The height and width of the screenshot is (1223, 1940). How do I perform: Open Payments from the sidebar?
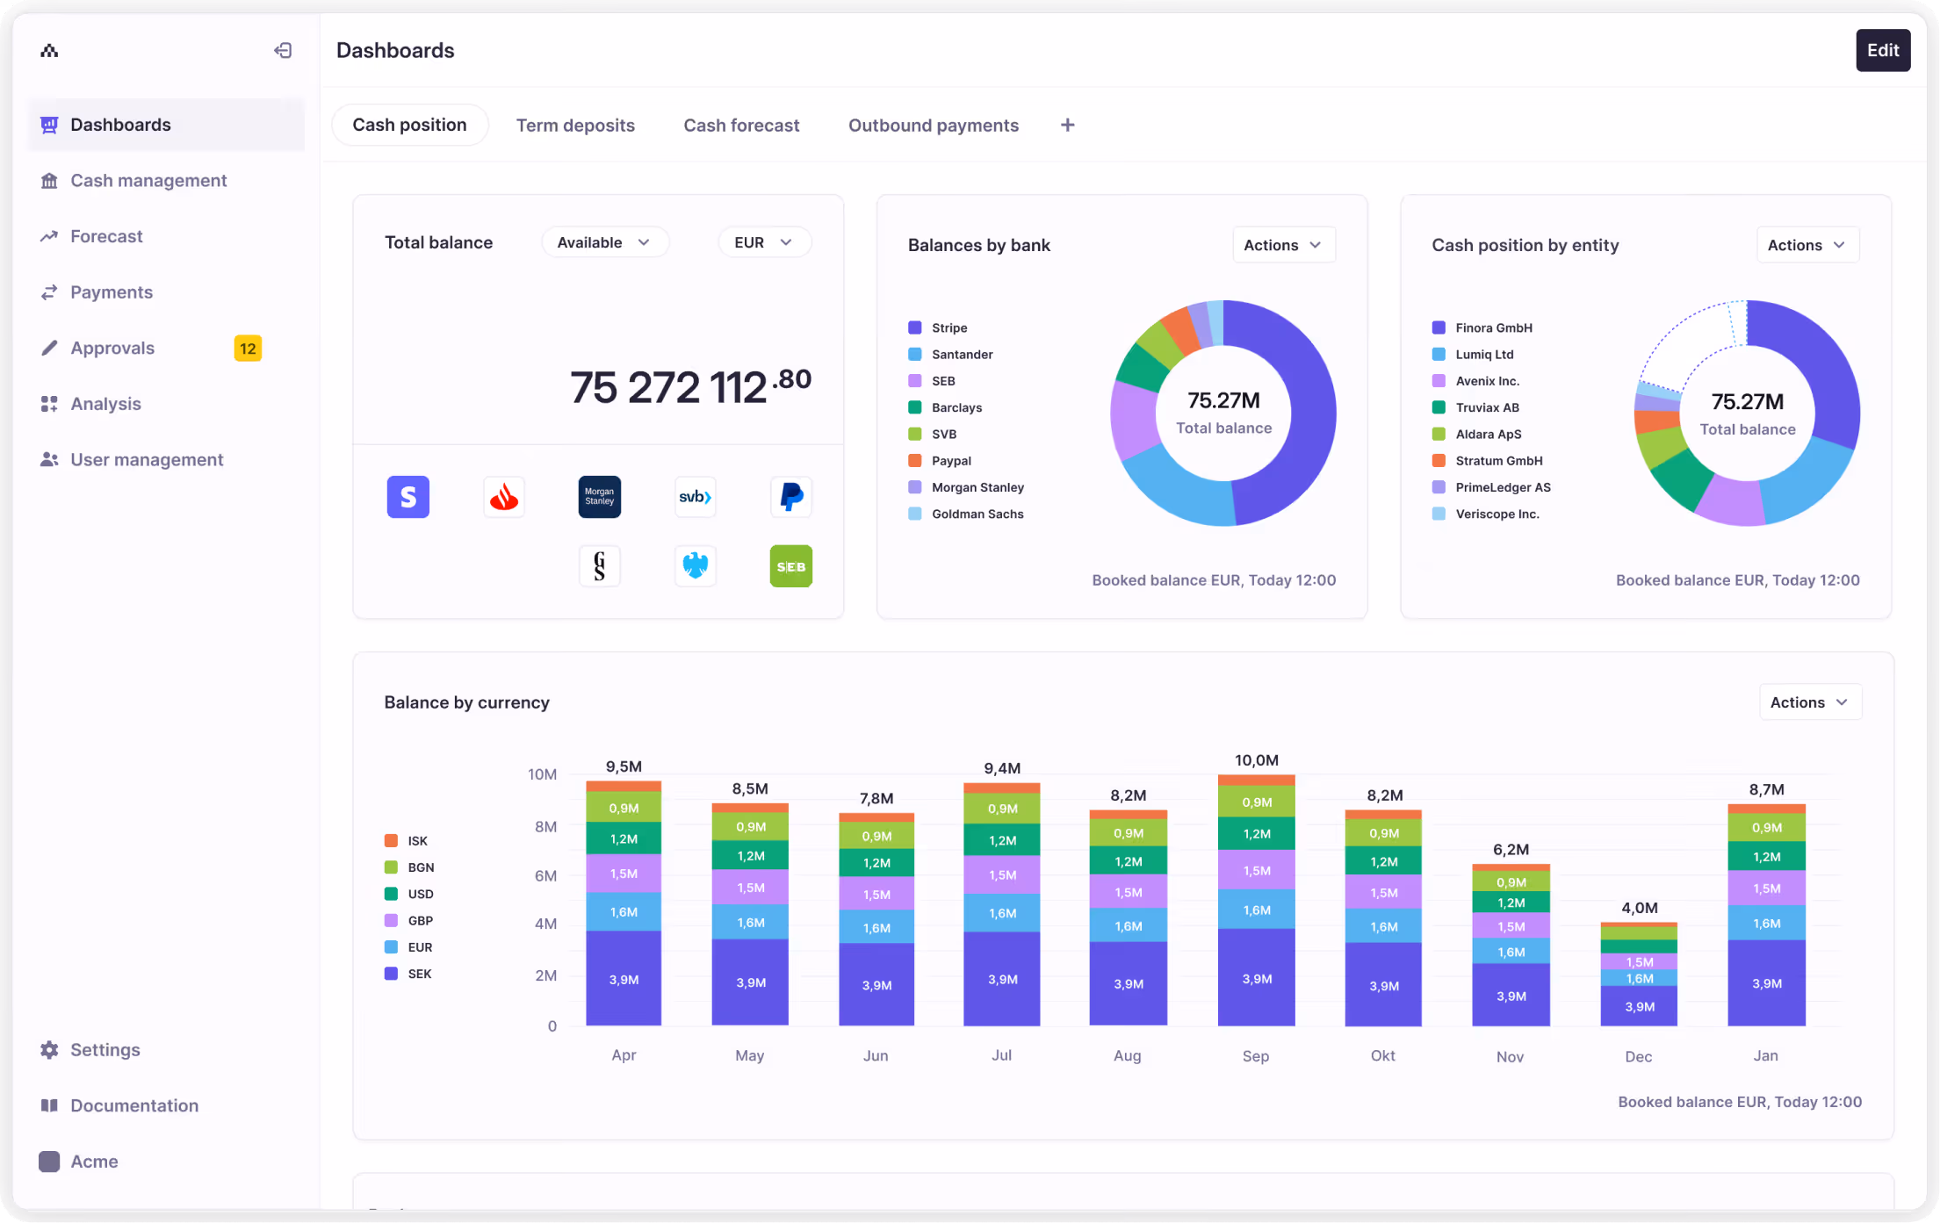111,291
